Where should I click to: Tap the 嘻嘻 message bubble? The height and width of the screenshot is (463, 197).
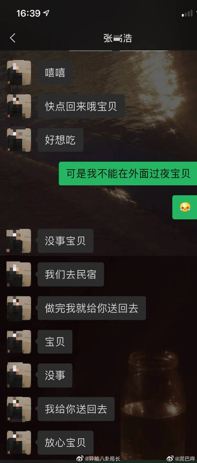pyautogui.click(x=55, y=73)
